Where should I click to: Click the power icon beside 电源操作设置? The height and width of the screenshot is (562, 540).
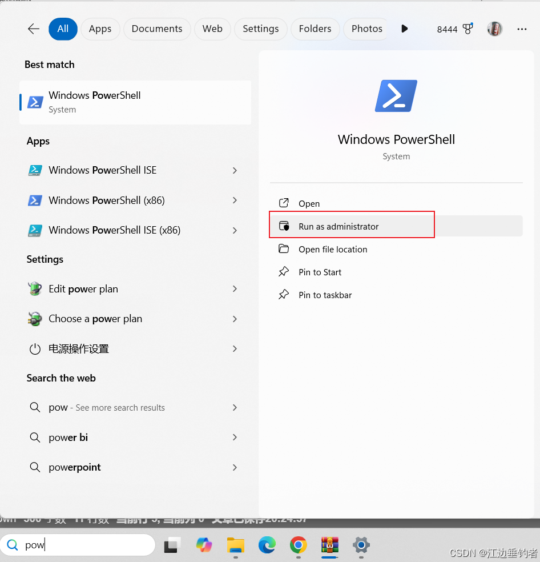[x=35, y=349]
